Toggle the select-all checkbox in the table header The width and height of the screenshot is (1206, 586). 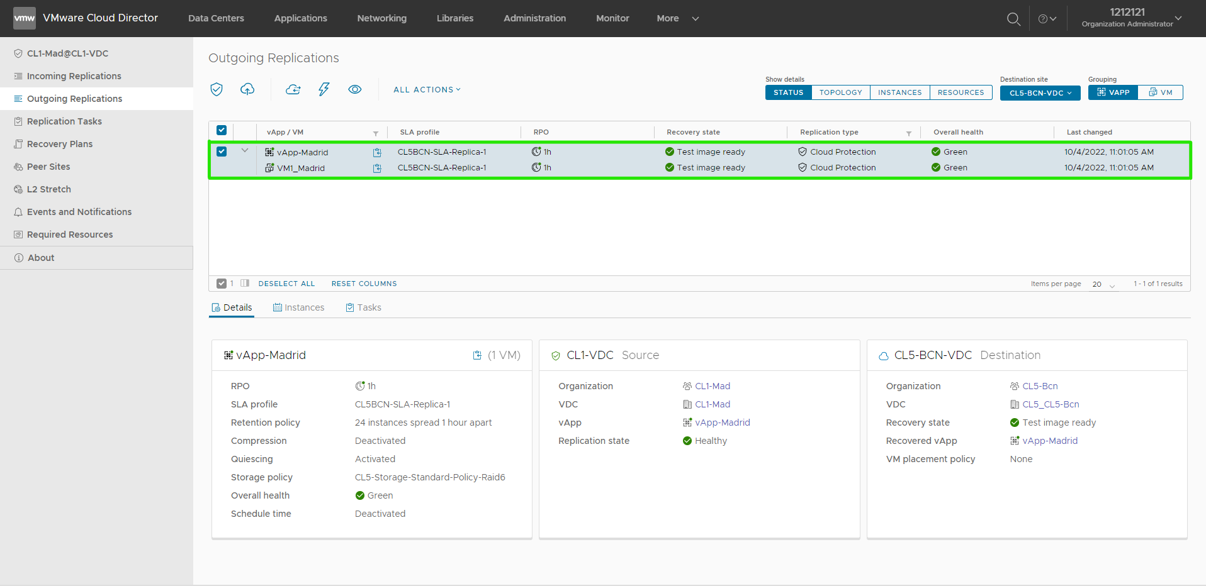[x=222, y=130]
